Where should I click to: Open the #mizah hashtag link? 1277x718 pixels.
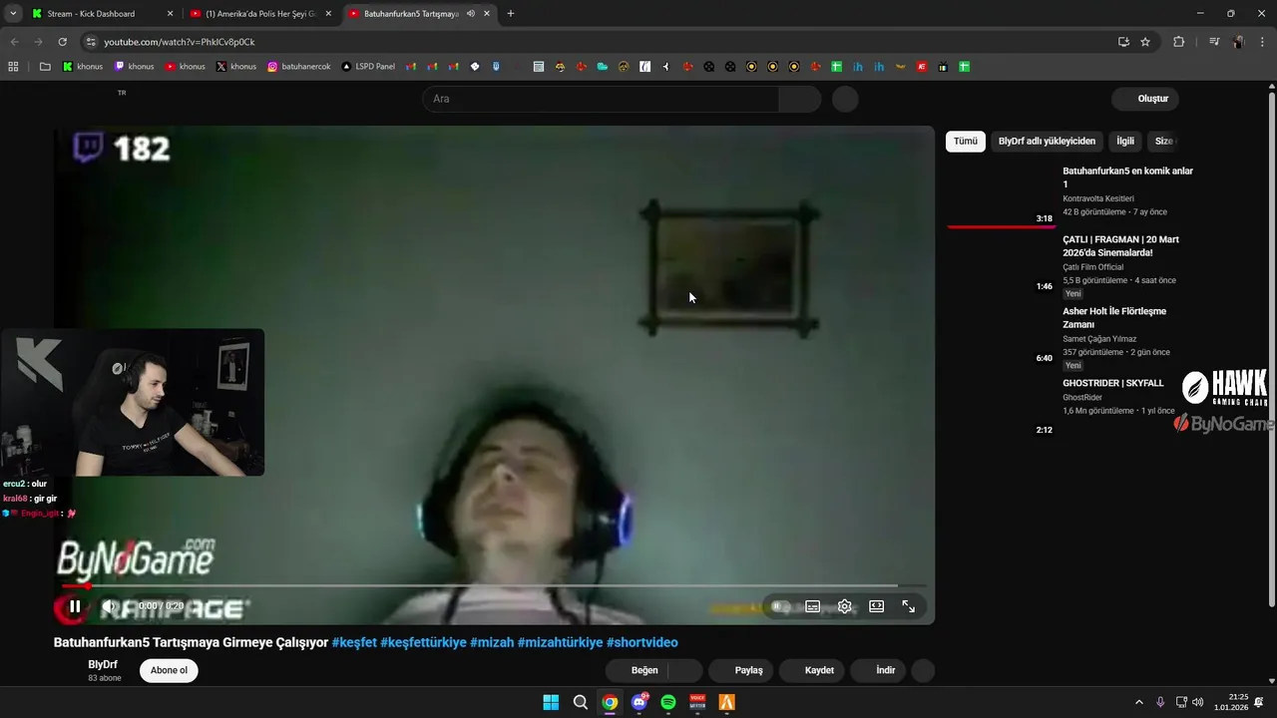[492, 642]
